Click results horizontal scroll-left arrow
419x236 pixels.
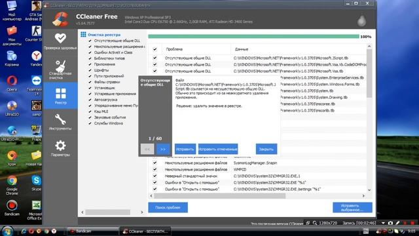click(151, 196)
